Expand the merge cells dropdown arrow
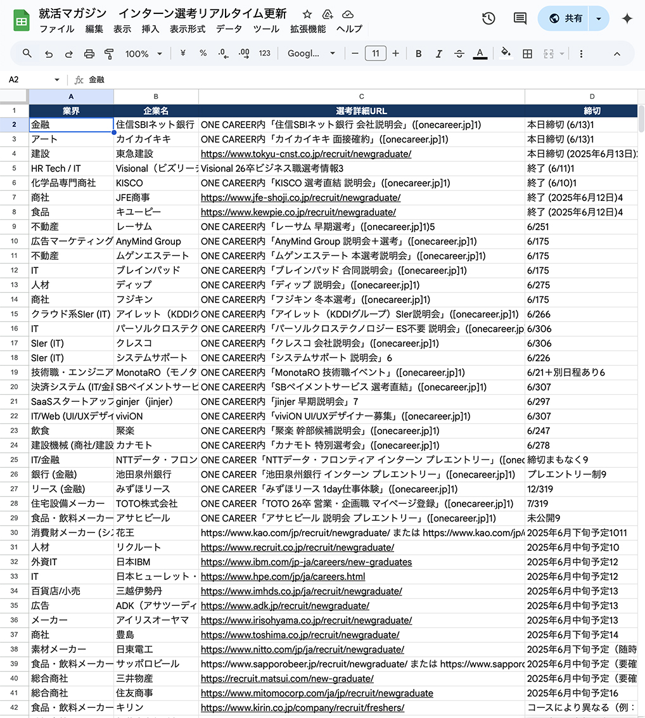Screen dimensions: 645x718 tap(562, 54)
